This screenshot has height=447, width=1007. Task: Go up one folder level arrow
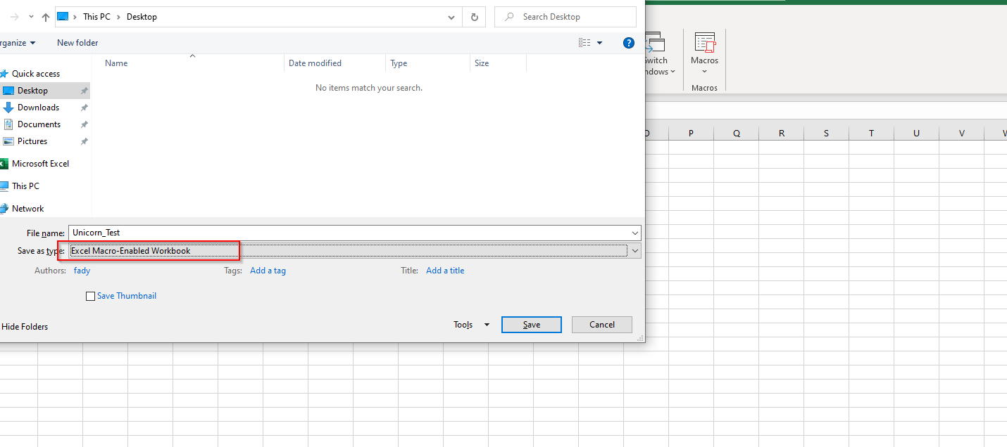coord(46,17)
